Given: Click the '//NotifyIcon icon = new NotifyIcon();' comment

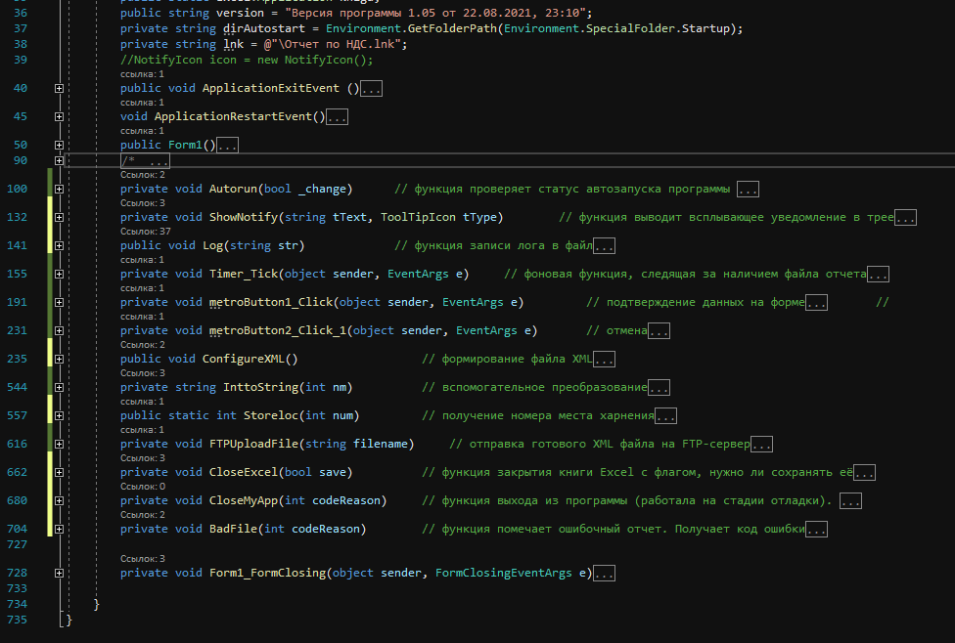Looking at the screenshot, I should (247, 61).
